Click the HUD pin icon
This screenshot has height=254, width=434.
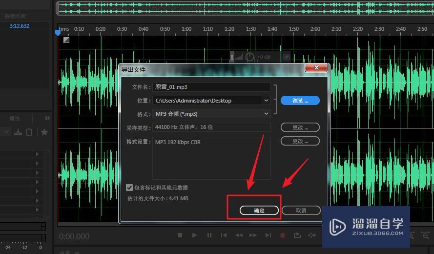(287, 57)
